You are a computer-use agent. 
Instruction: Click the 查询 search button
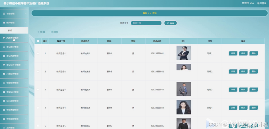click(171, 23)
